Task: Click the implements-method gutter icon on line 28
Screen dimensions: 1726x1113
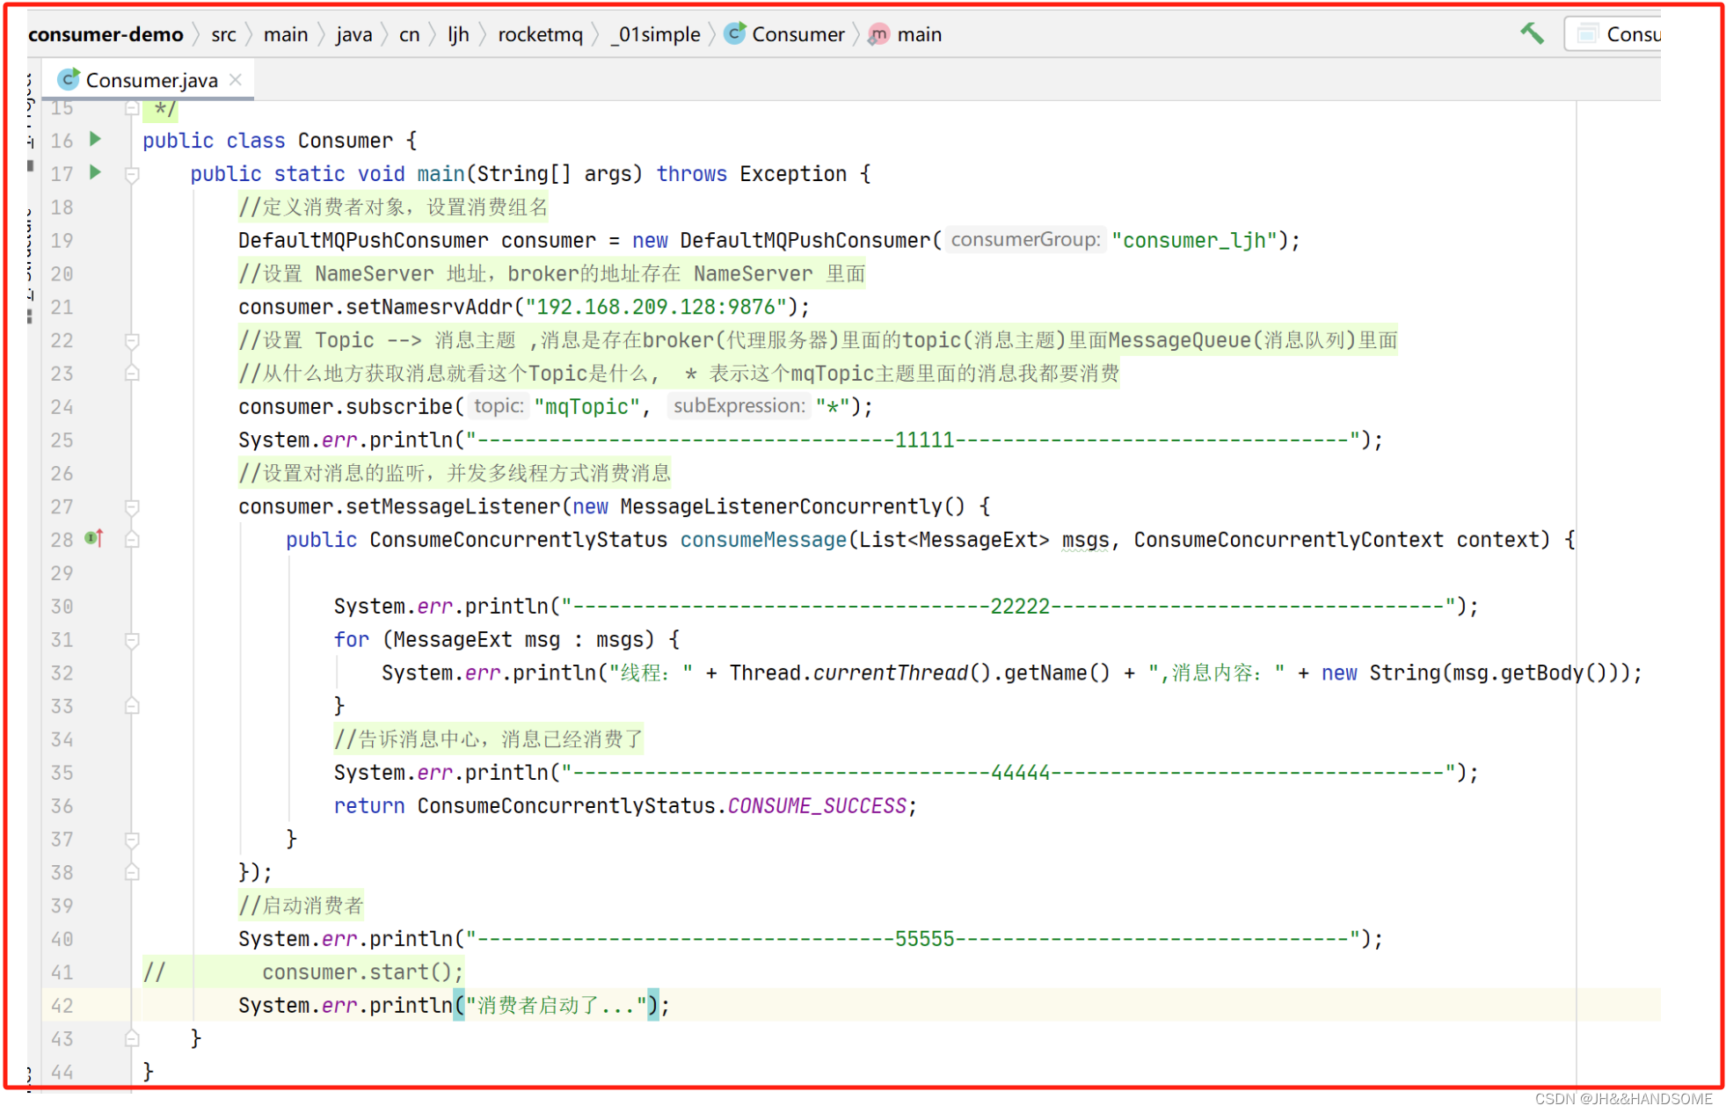Action: pos(94,538)
